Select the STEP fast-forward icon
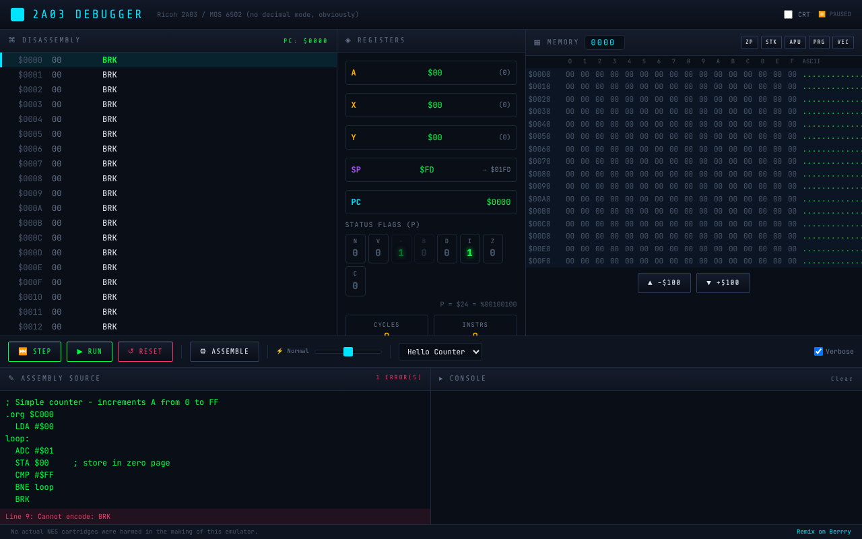 pos(22,351)
